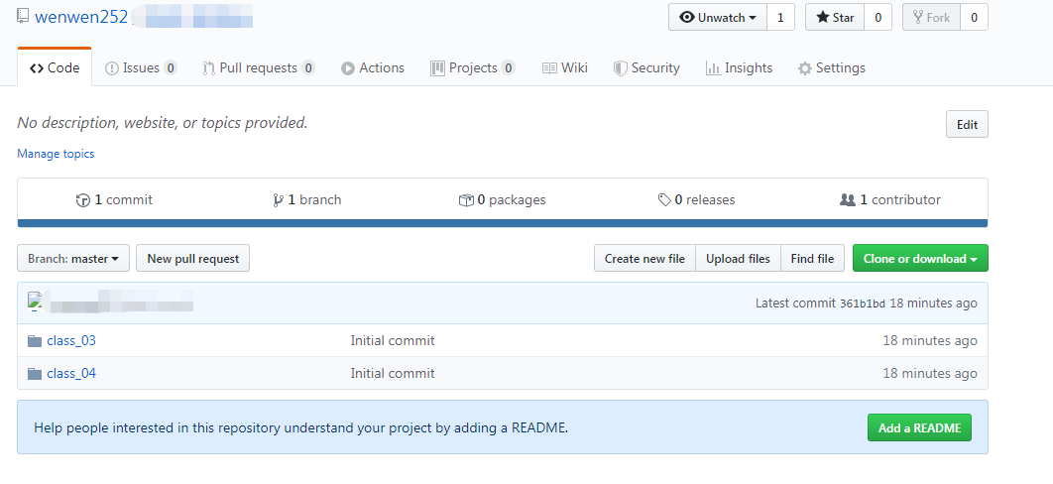
Task: Click the branch icon beside 1 branch
Action: point(278,200)
